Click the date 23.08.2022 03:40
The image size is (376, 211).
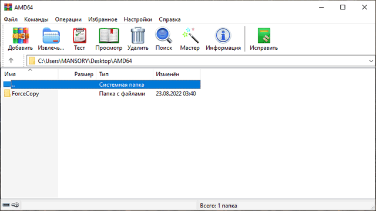pos(176,94)
